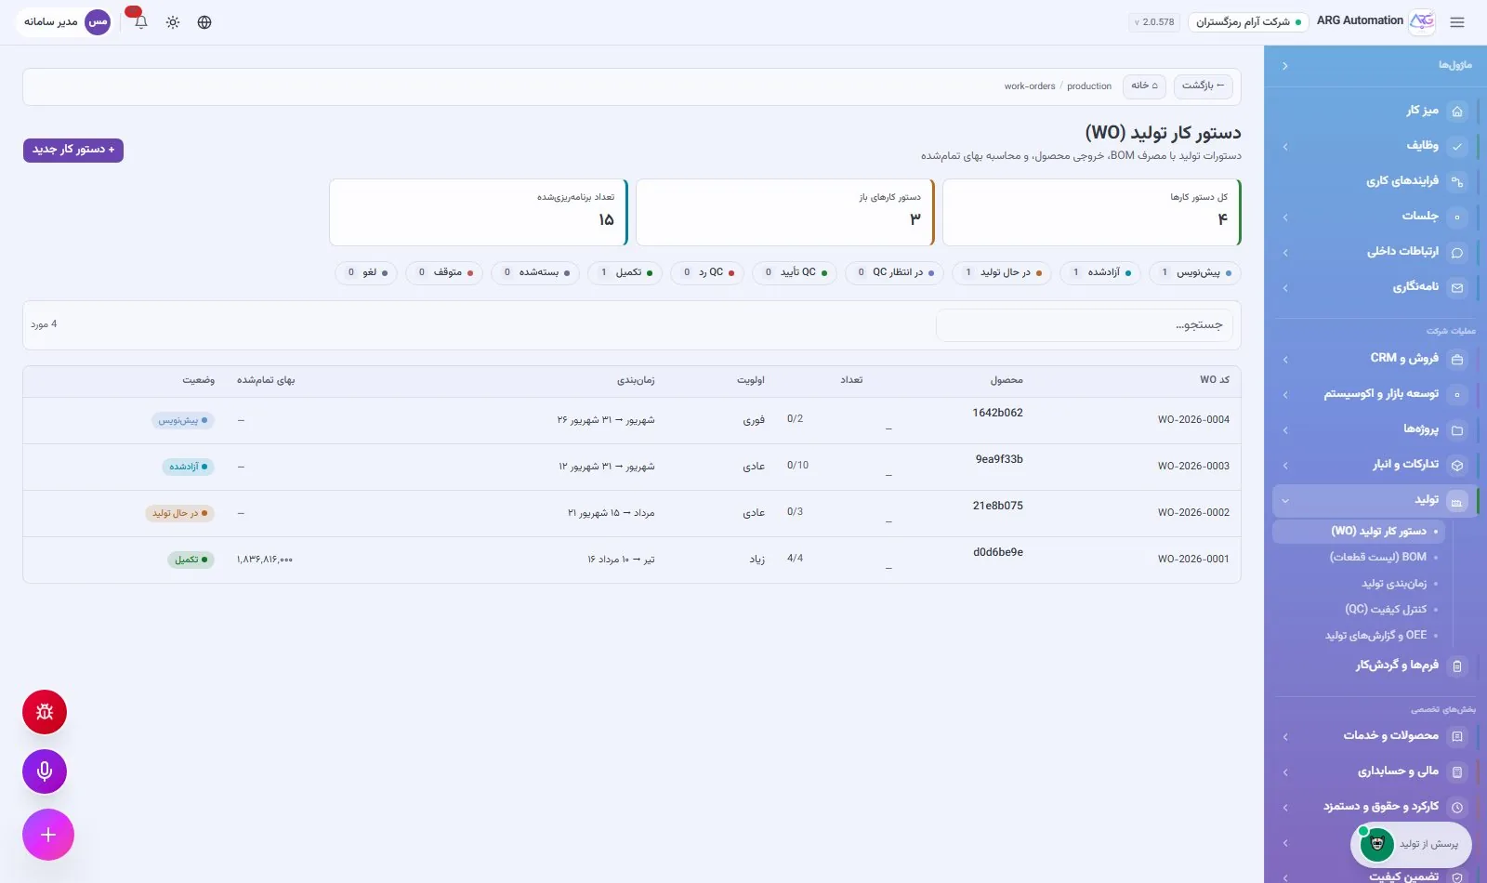Viewport: 1487px width, 883px height.
Task: Activate the purple microphone floating button
Action: tap(45, 771)
